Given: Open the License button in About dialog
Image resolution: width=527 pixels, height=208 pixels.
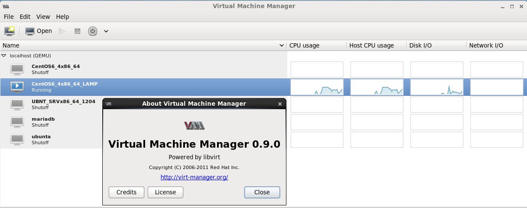Looking at the screenshot, I should 165,192.
